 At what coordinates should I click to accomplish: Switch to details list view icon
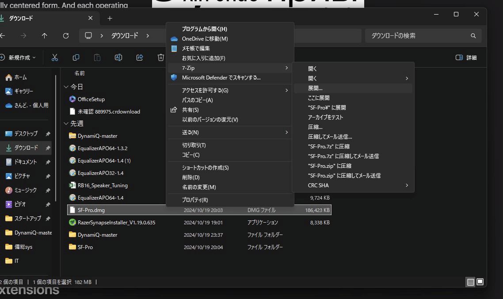tap(470, 282)
